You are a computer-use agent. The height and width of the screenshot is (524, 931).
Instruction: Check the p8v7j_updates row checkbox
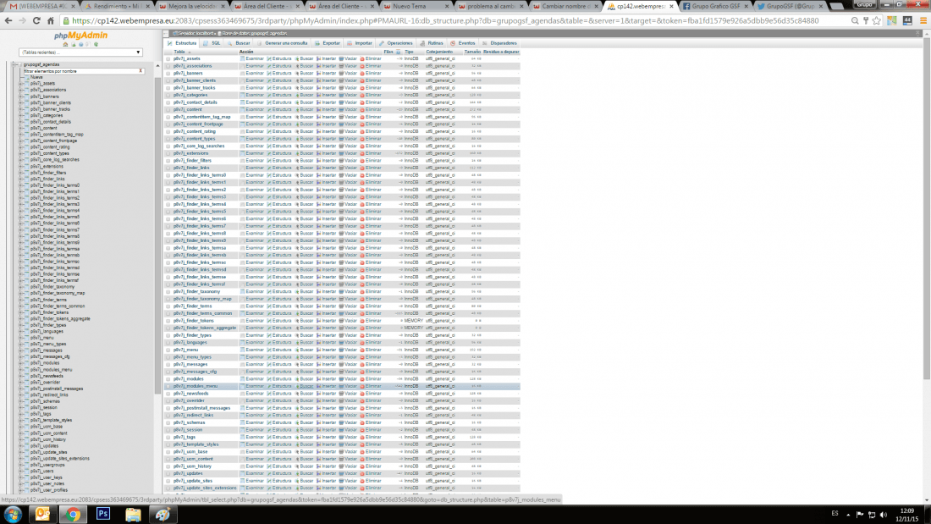coord(168,473)
